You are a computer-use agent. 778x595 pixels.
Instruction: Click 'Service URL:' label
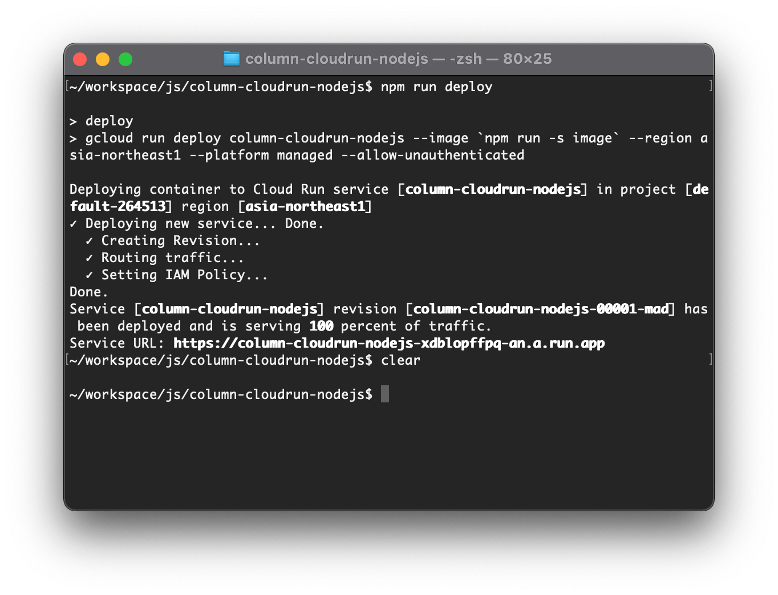tap(117, 343)
